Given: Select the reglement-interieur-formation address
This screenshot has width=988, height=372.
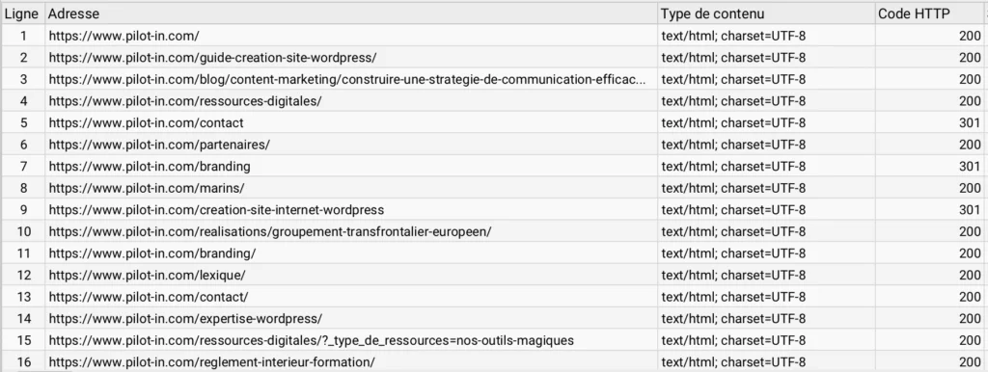Looking at the screenshot, I should (x=211, y=362).
